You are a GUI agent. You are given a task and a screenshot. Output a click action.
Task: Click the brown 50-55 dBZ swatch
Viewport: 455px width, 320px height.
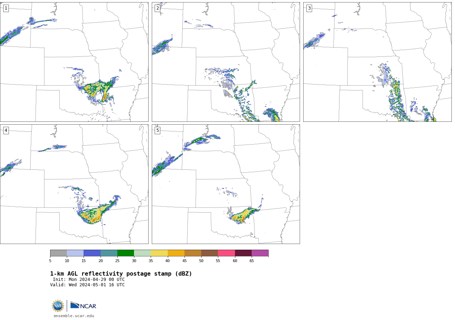click(209, 253)
